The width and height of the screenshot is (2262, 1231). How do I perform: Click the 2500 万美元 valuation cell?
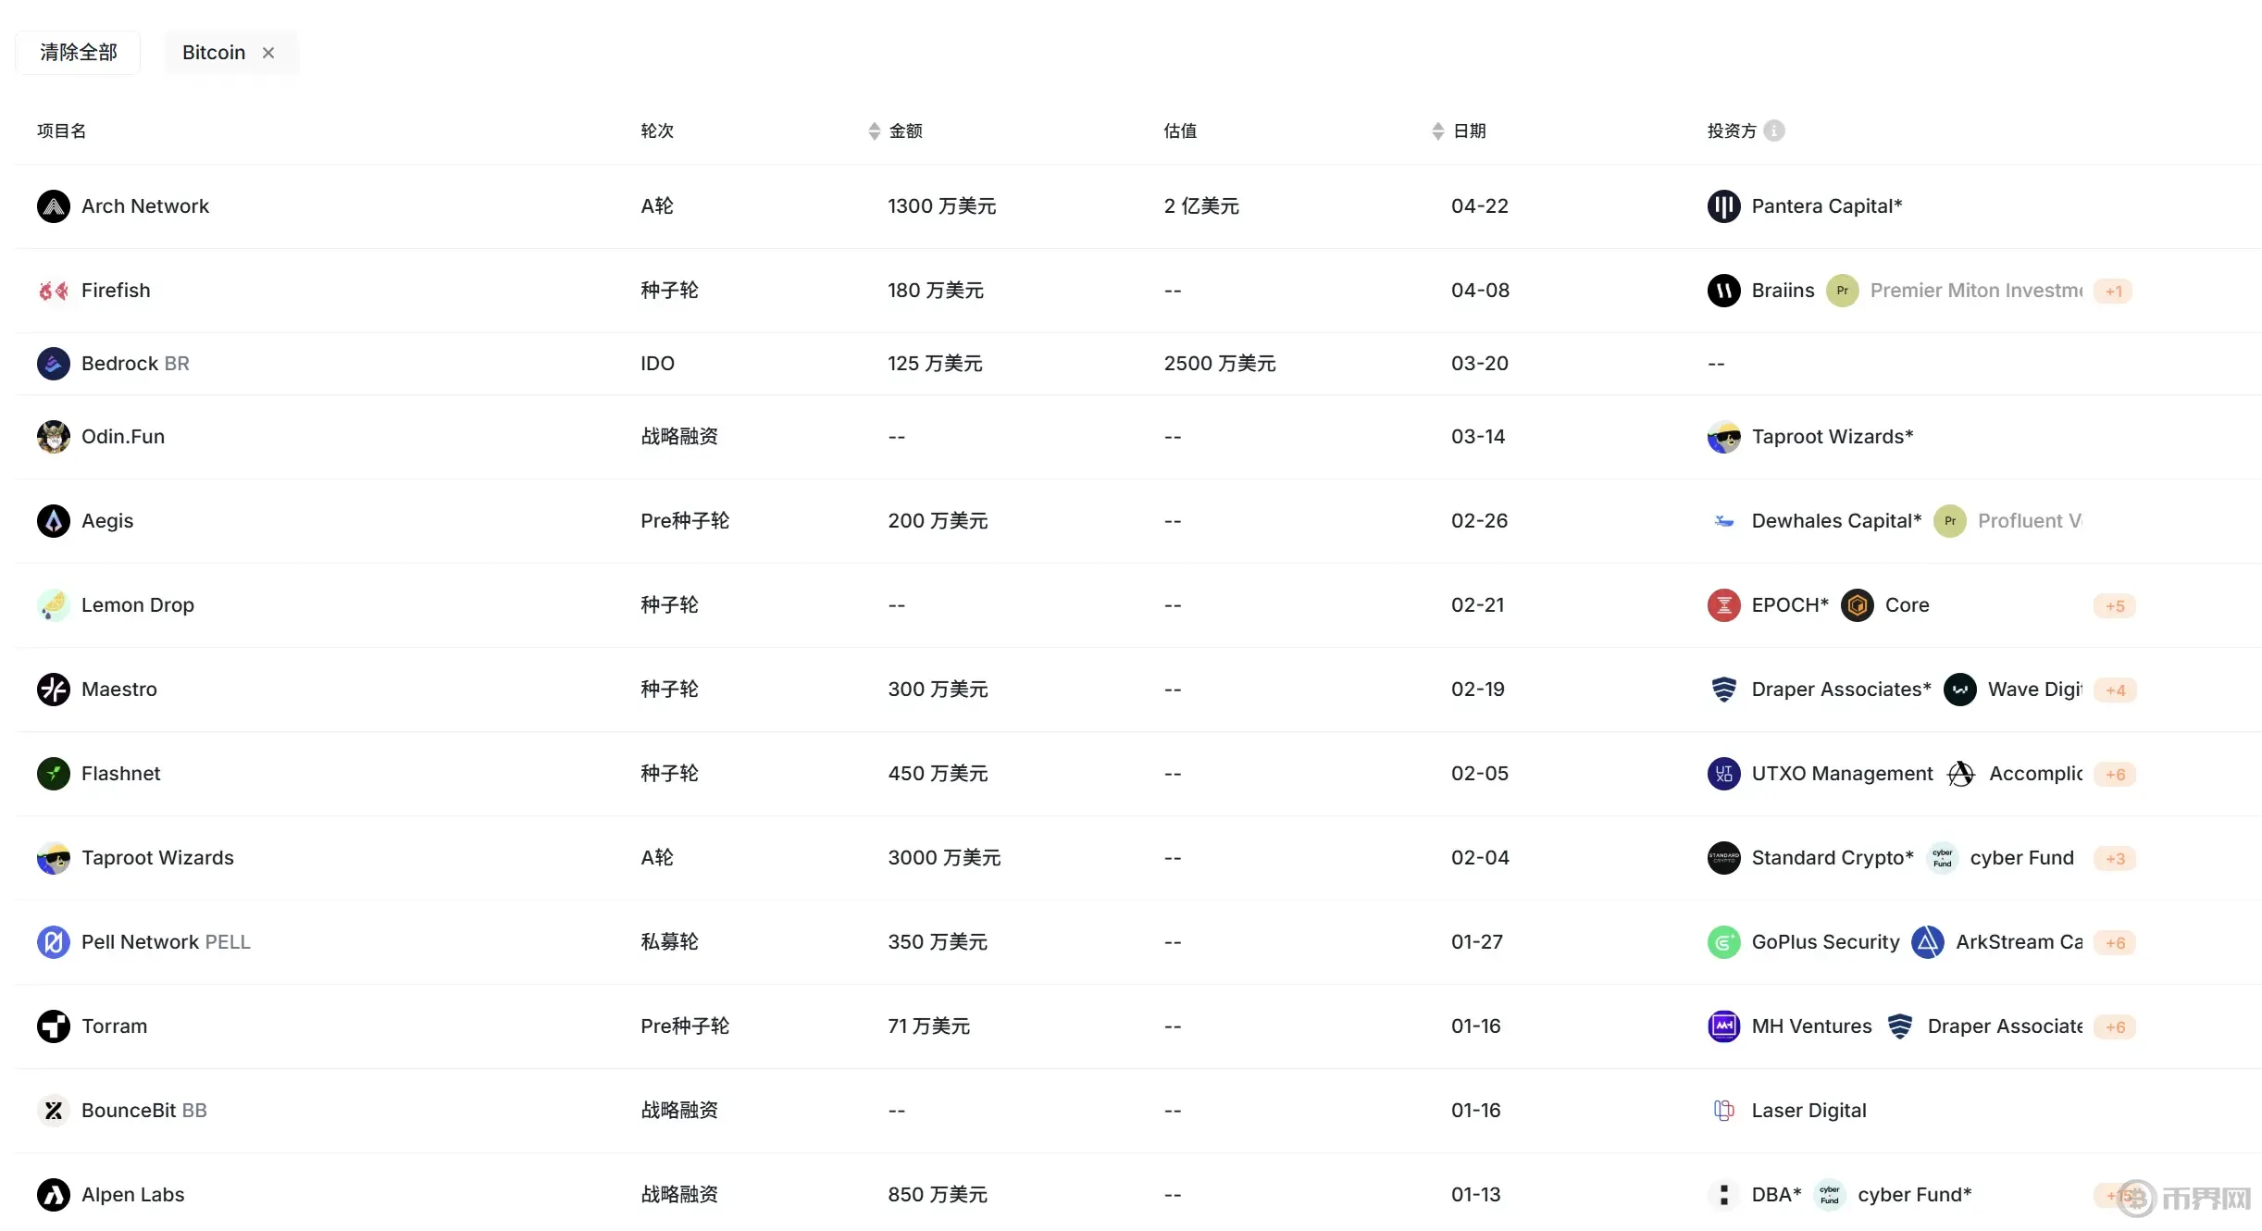1220,364
